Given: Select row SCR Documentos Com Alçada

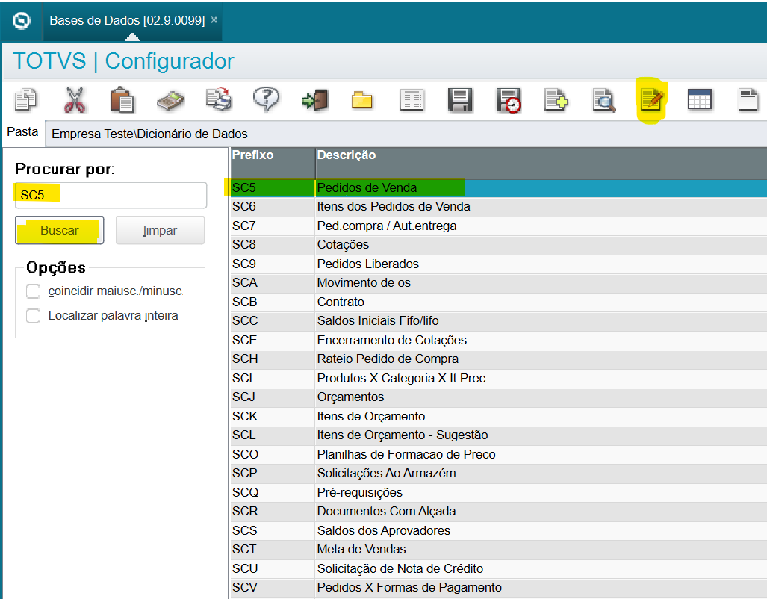Looking at the screenshot, I should [498, 512].
